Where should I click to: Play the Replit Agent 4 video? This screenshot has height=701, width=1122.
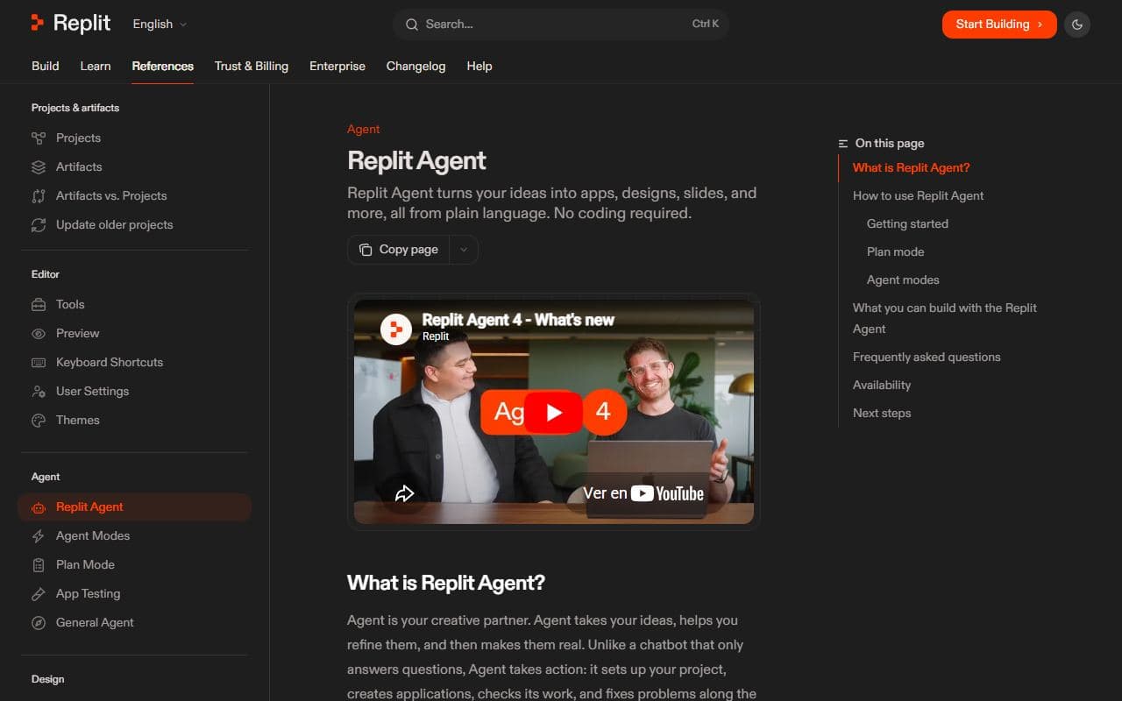pyautogui.click(x=553, y=412)
